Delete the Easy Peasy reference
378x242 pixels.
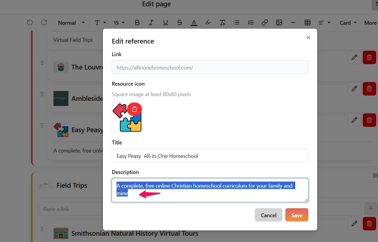(x=369, y=120)
